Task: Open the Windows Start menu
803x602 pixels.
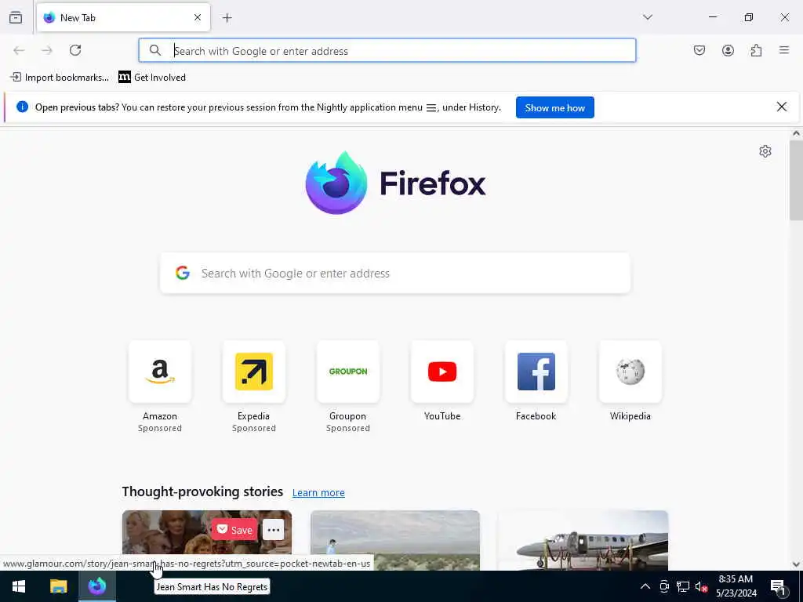Action: 19,586
